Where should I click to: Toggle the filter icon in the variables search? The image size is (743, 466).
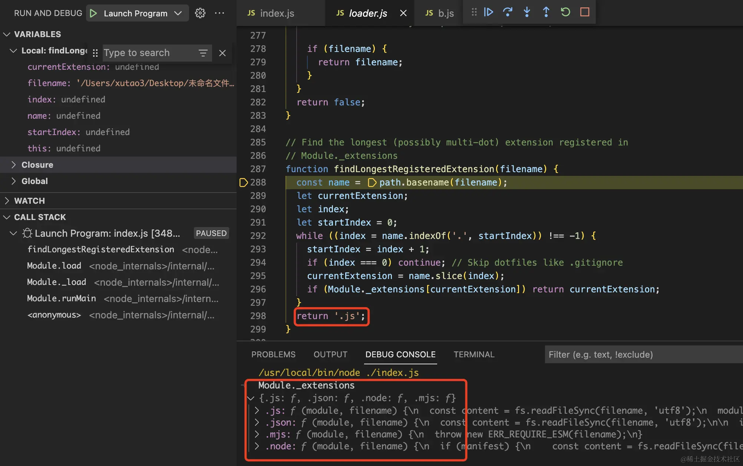[203, 53]
